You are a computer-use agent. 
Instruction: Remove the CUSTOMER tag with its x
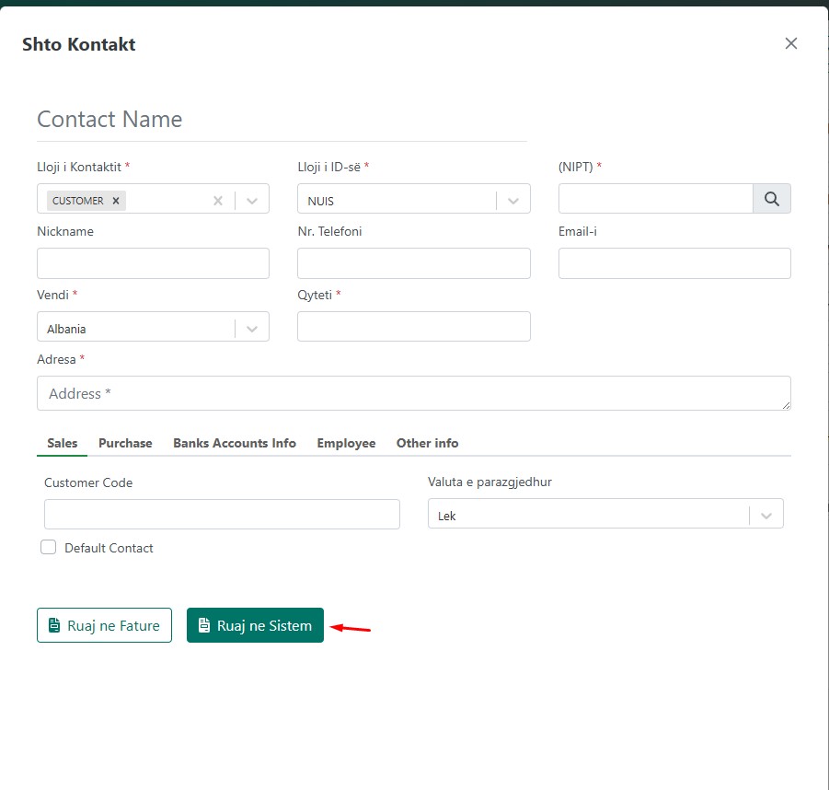point(116,201)
